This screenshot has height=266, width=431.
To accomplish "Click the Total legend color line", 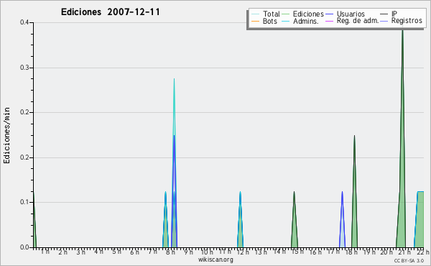I will pos(255,14).
